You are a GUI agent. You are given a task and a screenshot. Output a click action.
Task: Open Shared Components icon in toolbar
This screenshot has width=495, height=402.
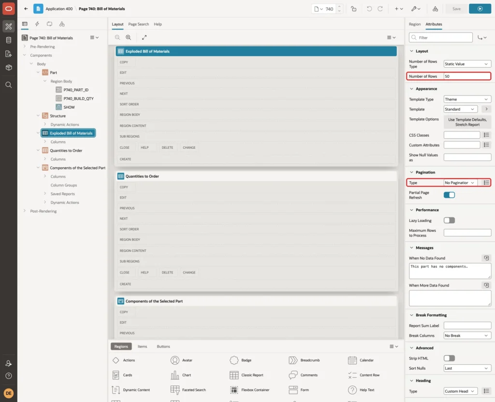coord(436,9)
